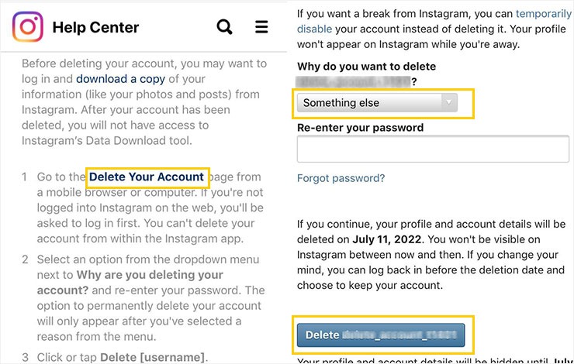Open the Help Center search icon
The image size is (574, 364).
click(224, 26)
